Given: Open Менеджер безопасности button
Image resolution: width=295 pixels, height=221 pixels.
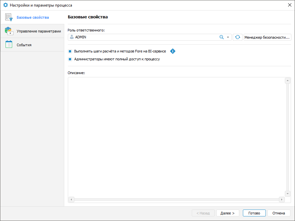Looking at the screenshot, I should (267, 37).
